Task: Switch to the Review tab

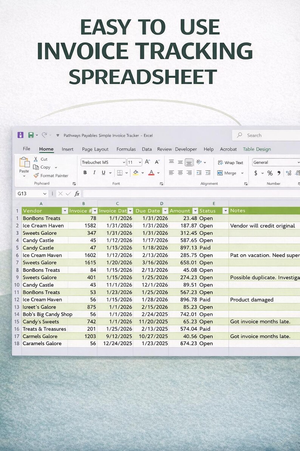Action: [x=164, y=149]
